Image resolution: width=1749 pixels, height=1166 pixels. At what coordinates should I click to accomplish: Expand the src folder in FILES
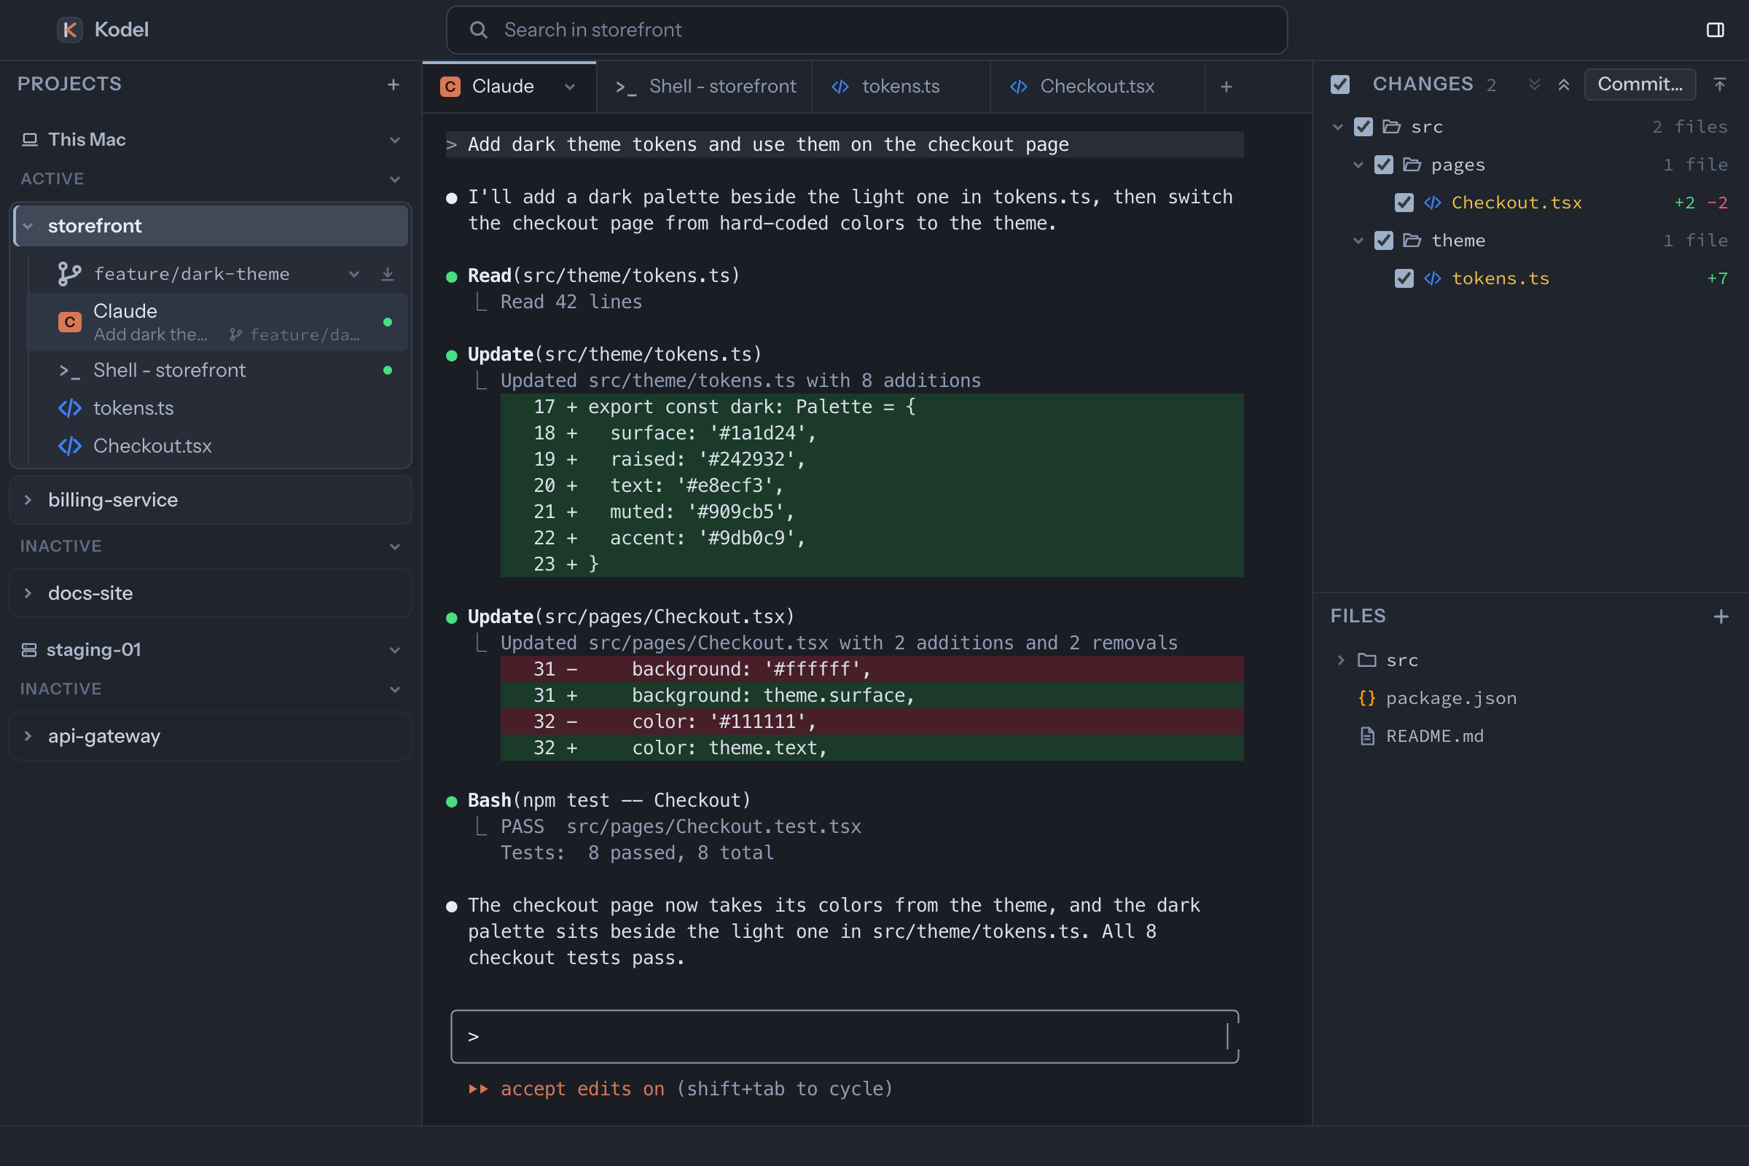point(1341,660)
